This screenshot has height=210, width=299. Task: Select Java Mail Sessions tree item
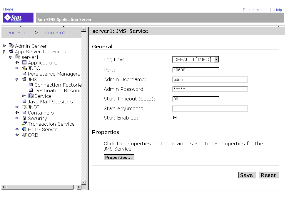tap(50, 102)
